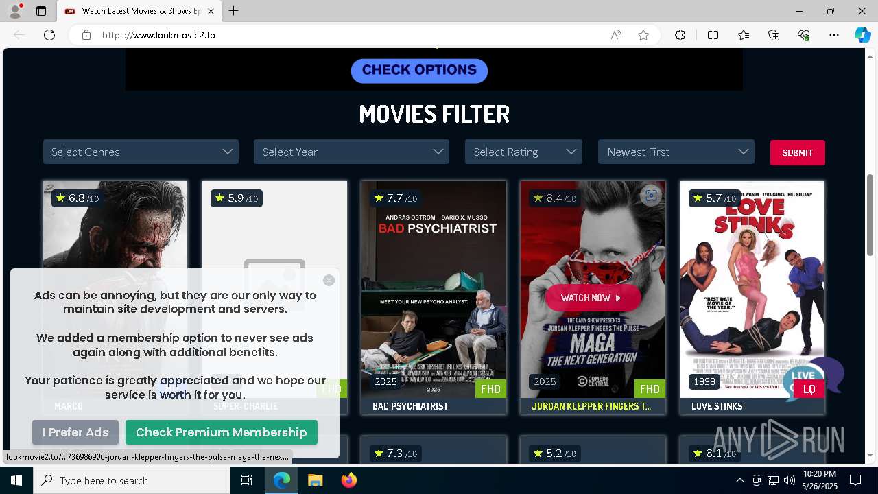Close the ads notice popup
The height and width of the screenshot is (494, 878).
pyautogui.click(x=329, y=280)
